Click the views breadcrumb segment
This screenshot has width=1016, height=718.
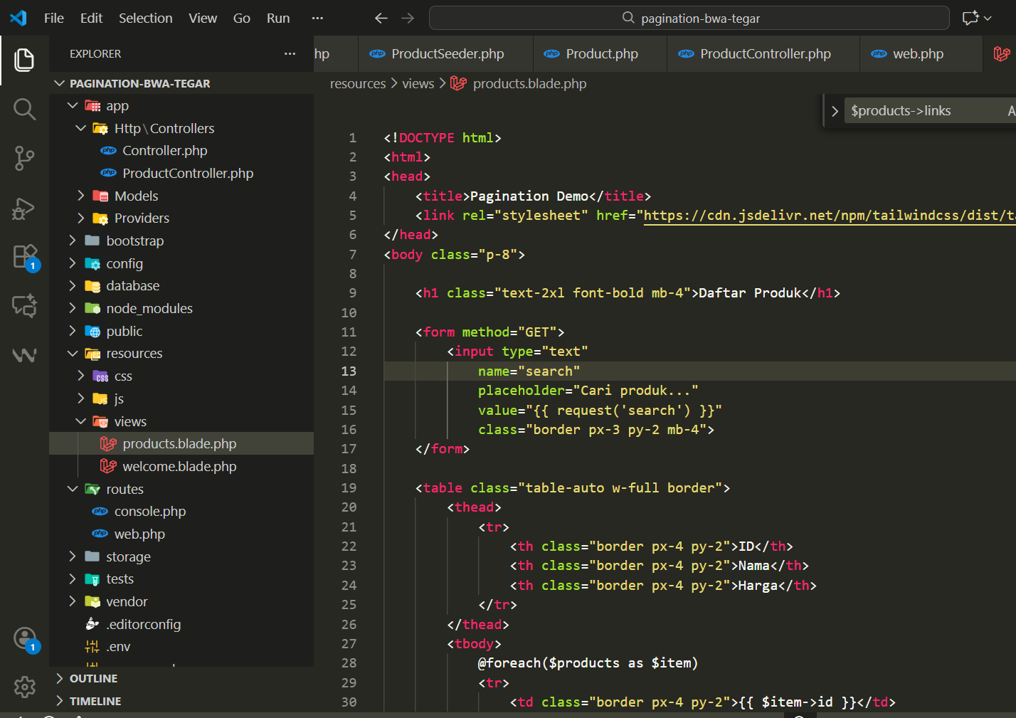pyautogui.click(x=418, y=84)
